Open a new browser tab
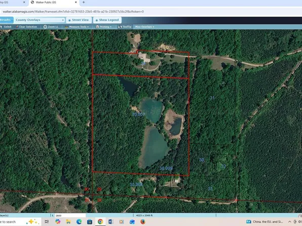This screenshot has width=302, height=226. tap(84, 3)
